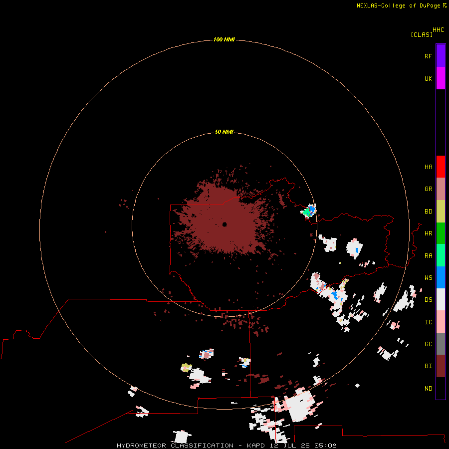Click the "100 NMI" range ring label
The width and height of the screenshot is (449, 449).
tap(224, 39)
